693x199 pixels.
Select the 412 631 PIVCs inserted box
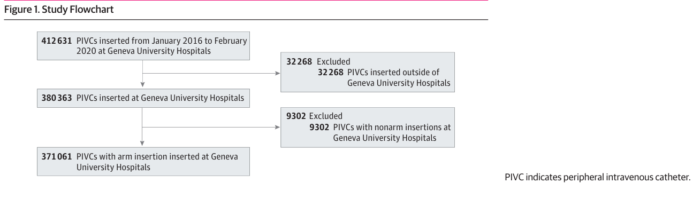[143, 46]
